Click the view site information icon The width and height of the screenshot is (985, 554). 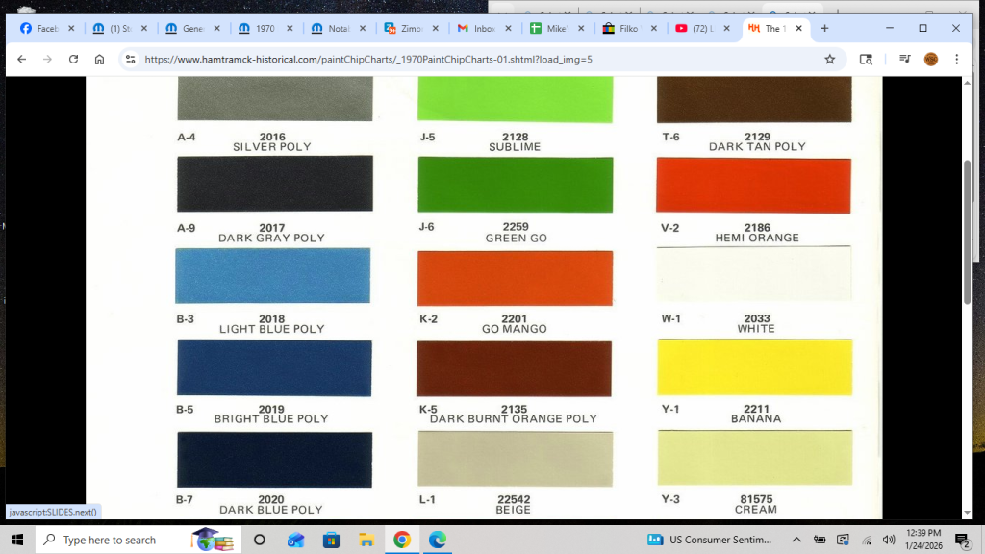[x=131, y=59]
